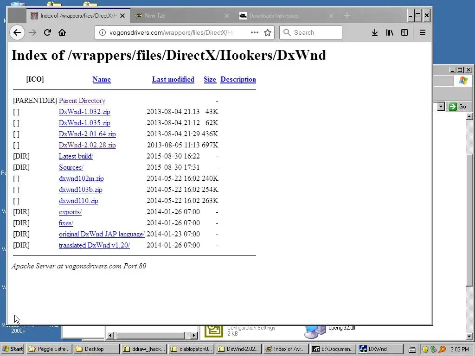
Task: Sort listing by Description
Action: (238, 79)
